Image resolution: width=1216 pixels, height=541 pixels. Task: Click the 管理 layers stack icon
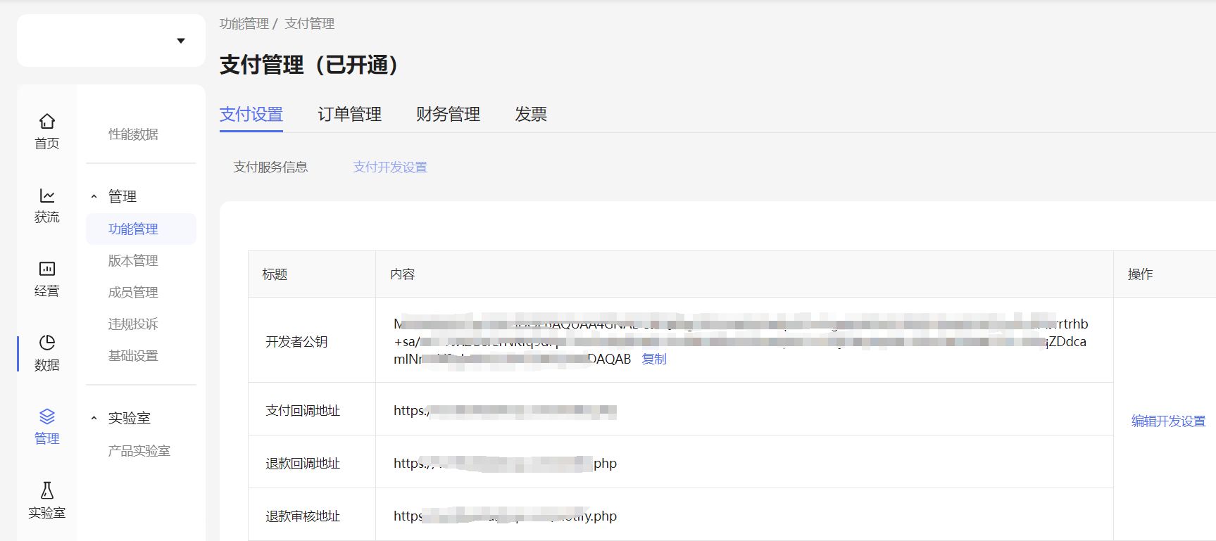47,416
